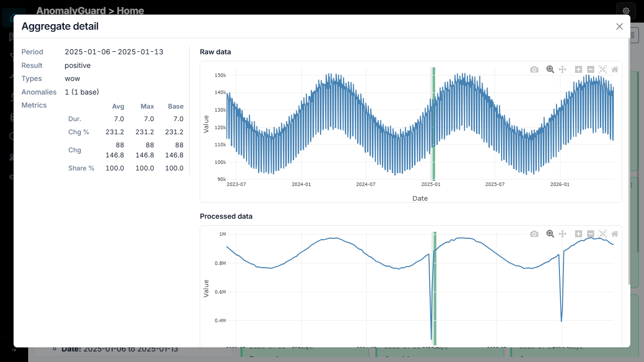644x362 pixels.
Task: Click the 'Processed data' section heading
Action: click(x=226, y=216)
